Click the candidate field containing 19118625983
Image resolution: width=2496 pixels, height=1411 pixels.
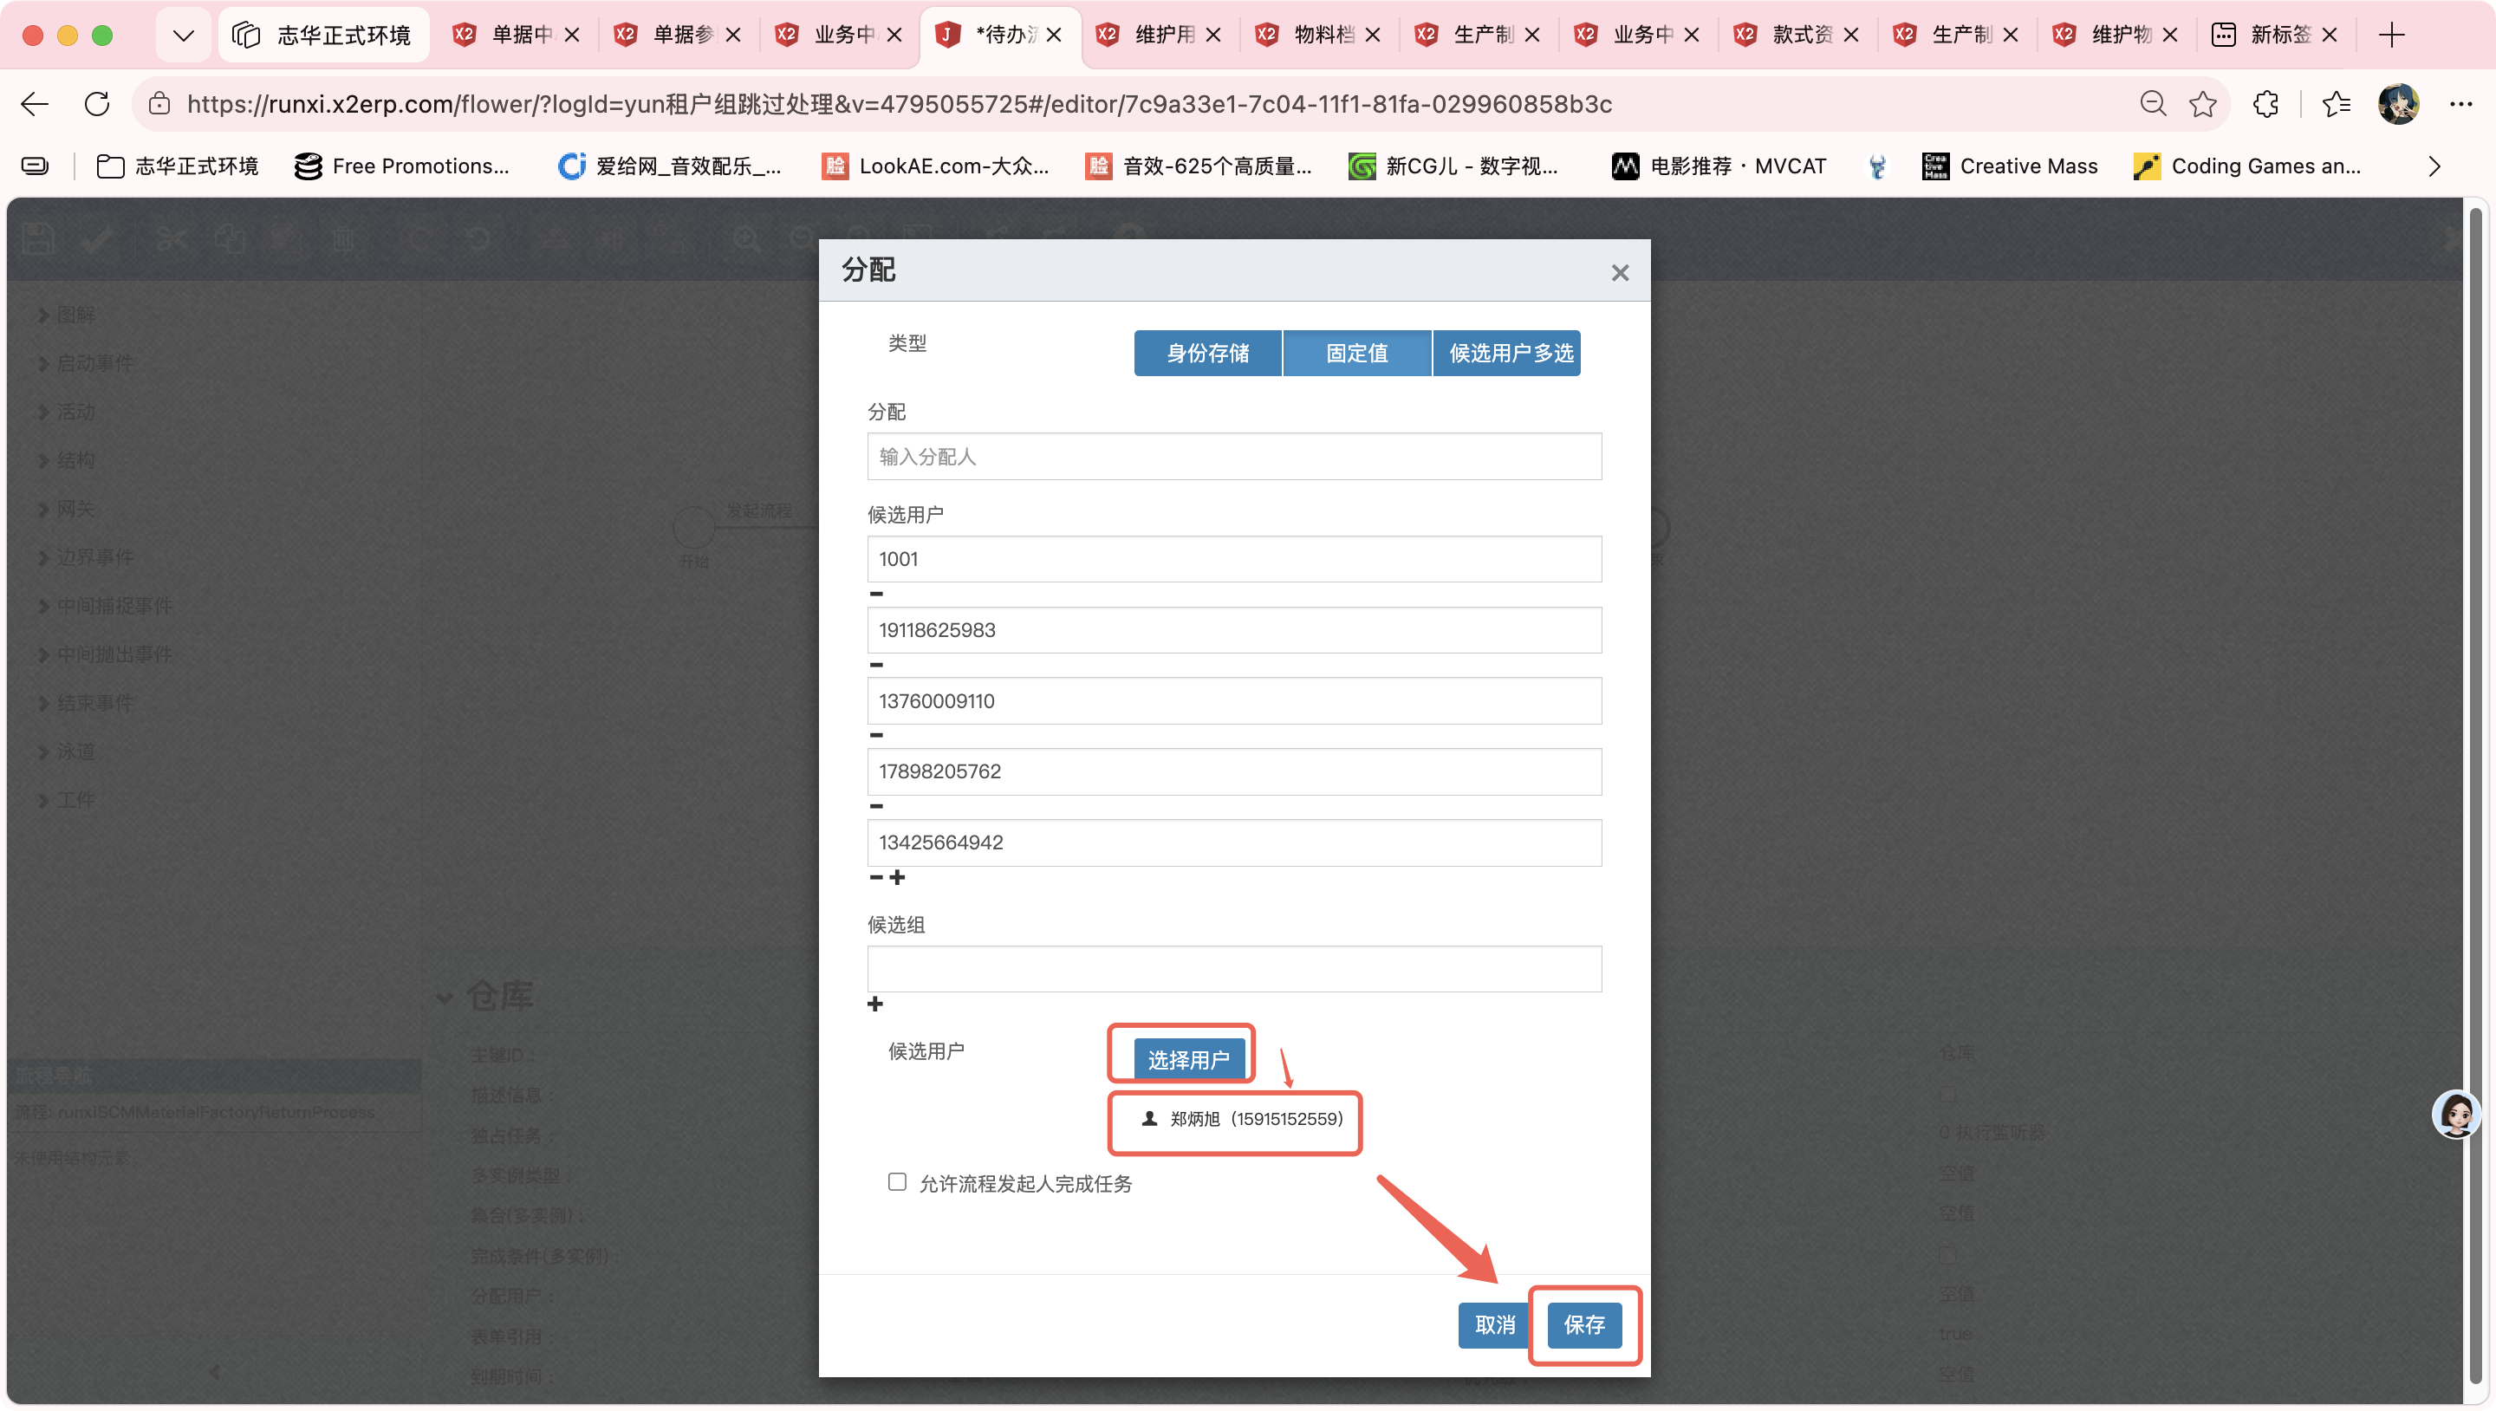tap(1233, 630)
